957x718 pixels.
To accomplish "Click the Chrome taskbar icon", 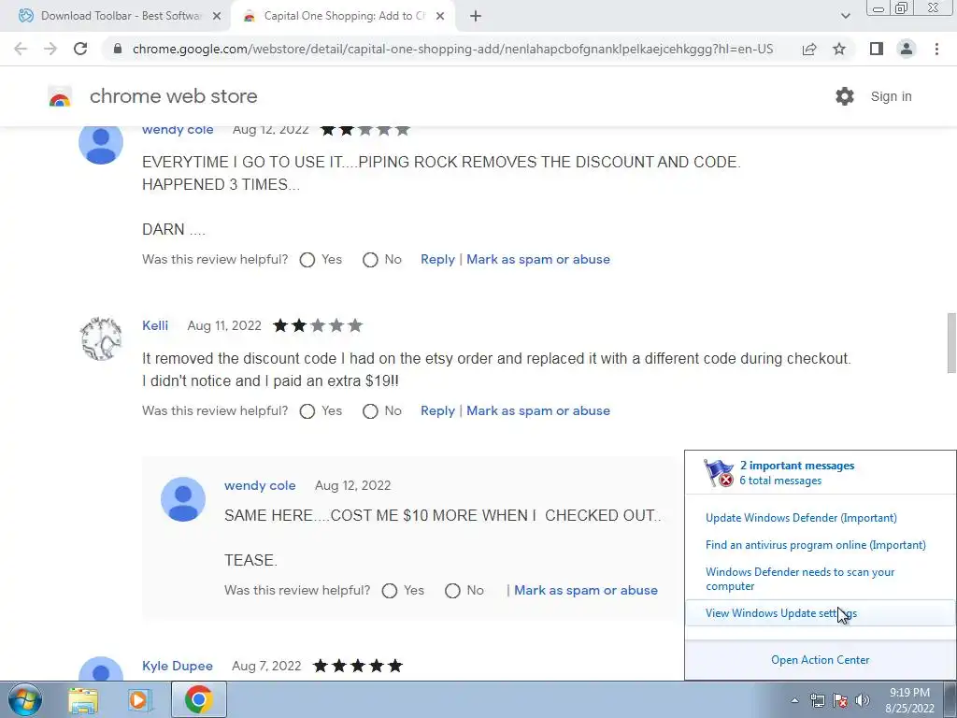I will [x=198, y=699].
